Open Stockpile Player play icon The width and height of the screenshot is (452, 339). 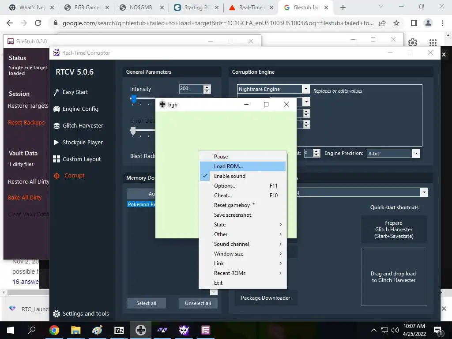[x=56, y=143]
